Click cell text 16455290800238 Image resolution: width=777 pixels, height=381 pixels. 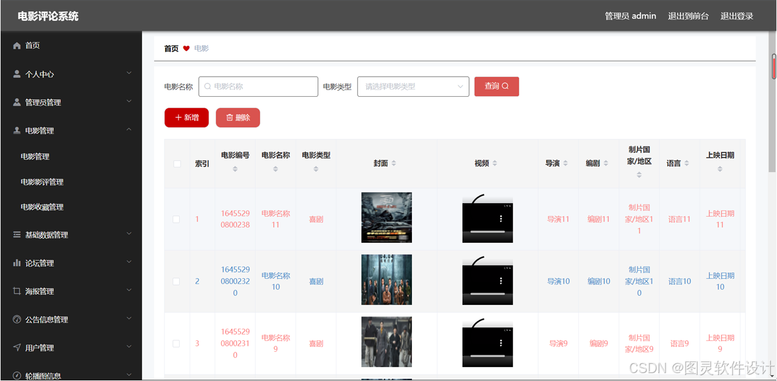tap(235, 219)
